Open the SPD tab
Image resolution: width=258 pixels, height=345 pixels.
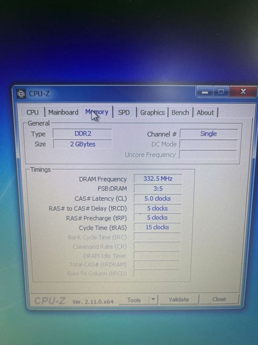coord(124,113)
